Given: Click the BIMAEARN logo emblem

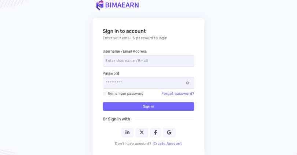Looking at the screenshot, I should coord(100,5).
